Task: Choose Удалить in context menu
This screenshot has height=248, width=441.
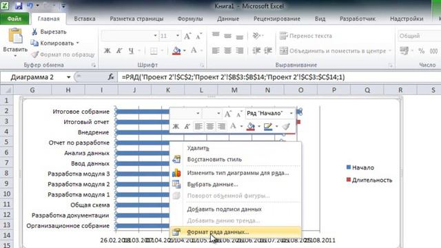Action: coord(236,148)
